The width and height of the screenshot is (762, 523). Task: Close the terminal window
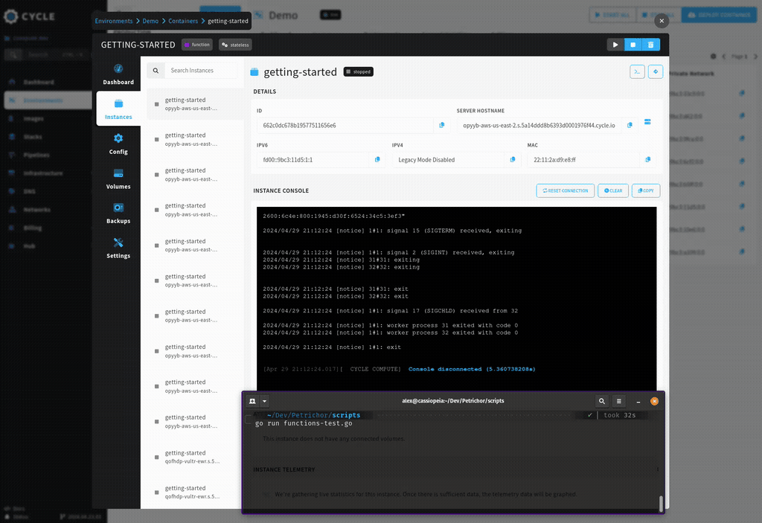coord(654,401)
